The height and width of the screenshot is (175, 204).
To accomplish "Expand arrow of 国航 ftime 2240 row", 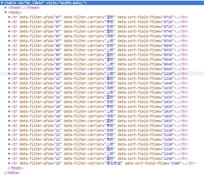I will point(10,158).
